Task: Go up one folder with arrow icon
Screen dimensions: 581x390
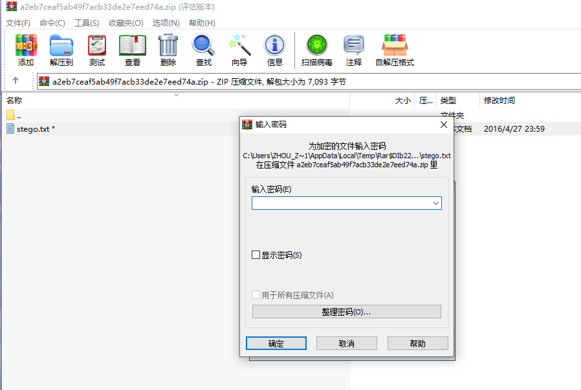Action: click(16, 81)
